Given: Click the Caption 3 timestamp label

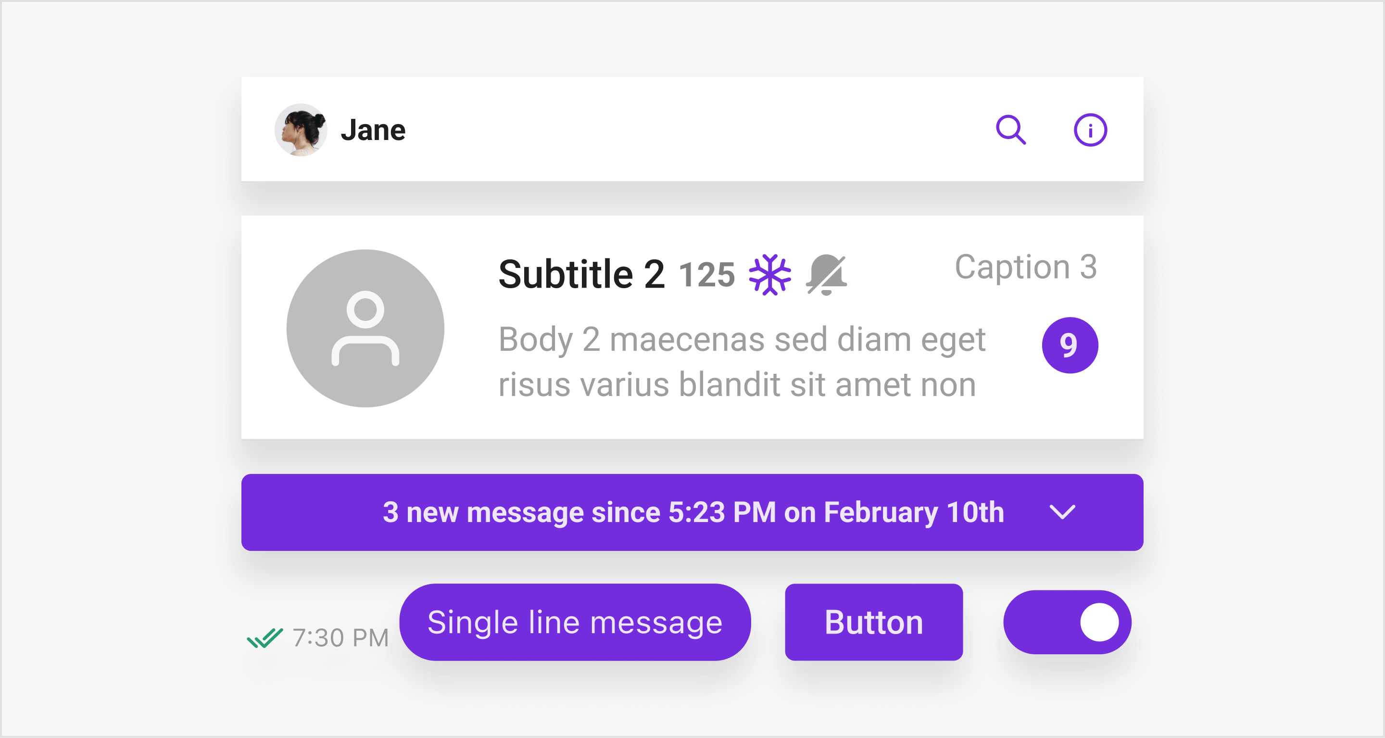Looking at the screenshot, I should (1026, 267).
